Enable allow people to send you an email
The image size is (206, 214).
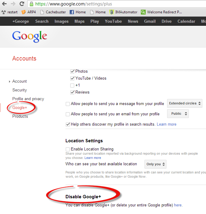(x=68, y=114)
